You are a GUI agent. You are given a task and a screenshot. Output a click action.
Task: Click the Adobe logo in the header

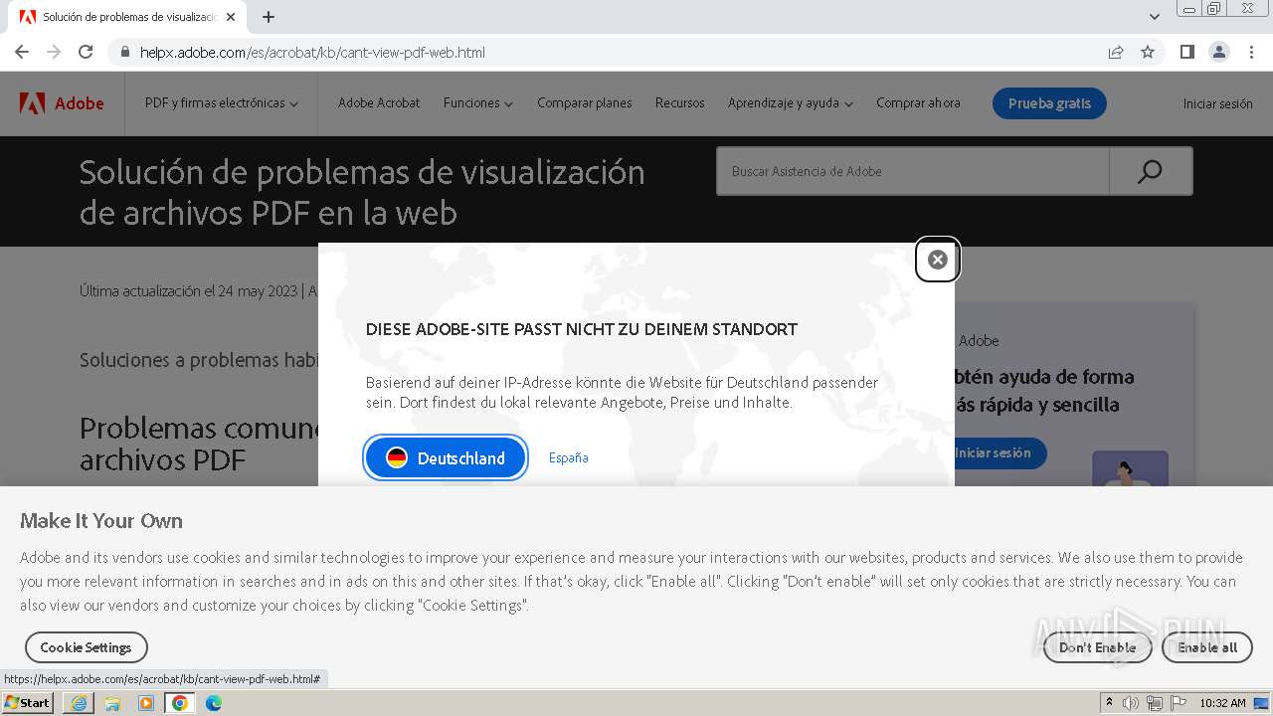[x=62, y=103]
